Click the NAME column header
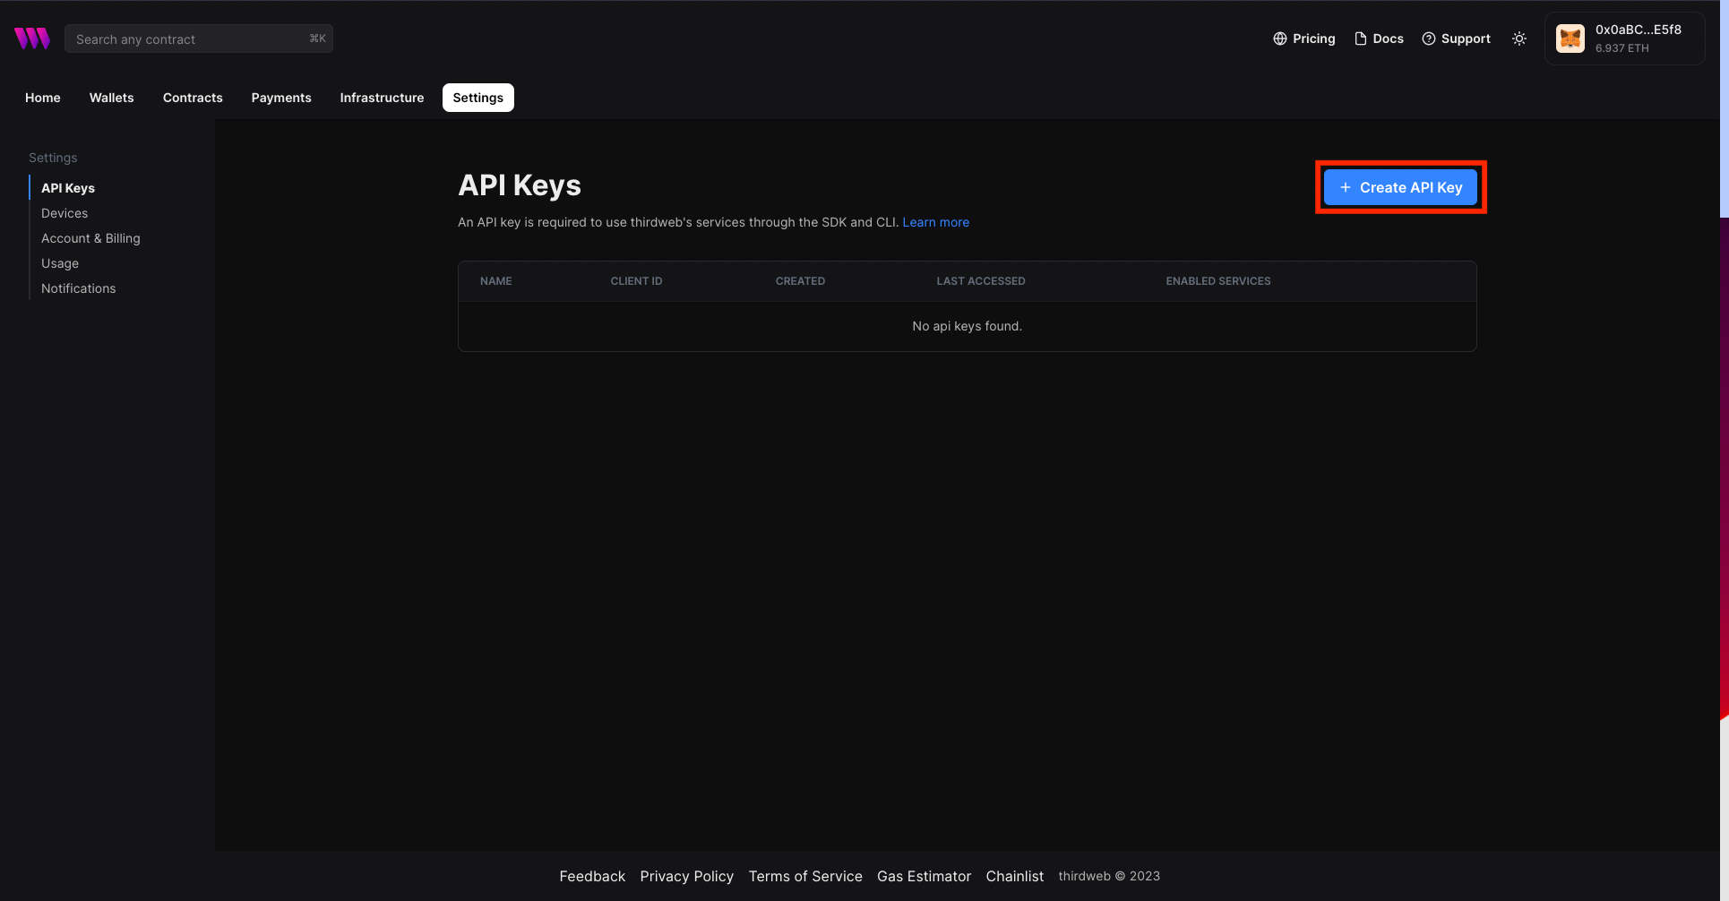This screenshot has width=1729, height=901. [x=496, y=281]
